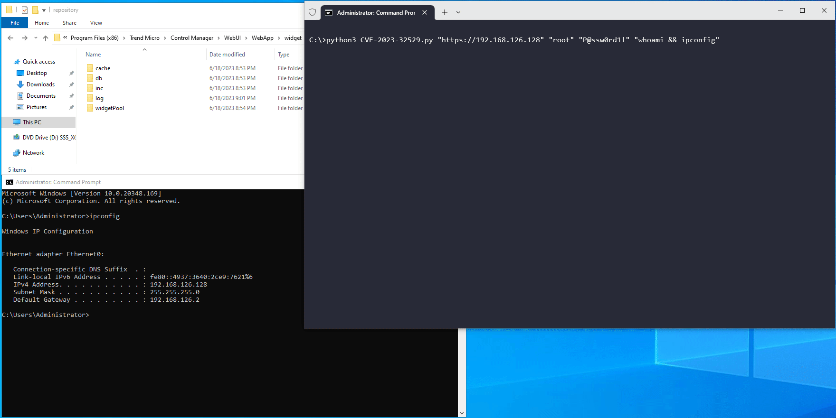The width and height of the screenshot is (836, 418).
Task: Click the scroll down arrow of console scrollbar
Action: pos(462,413)
